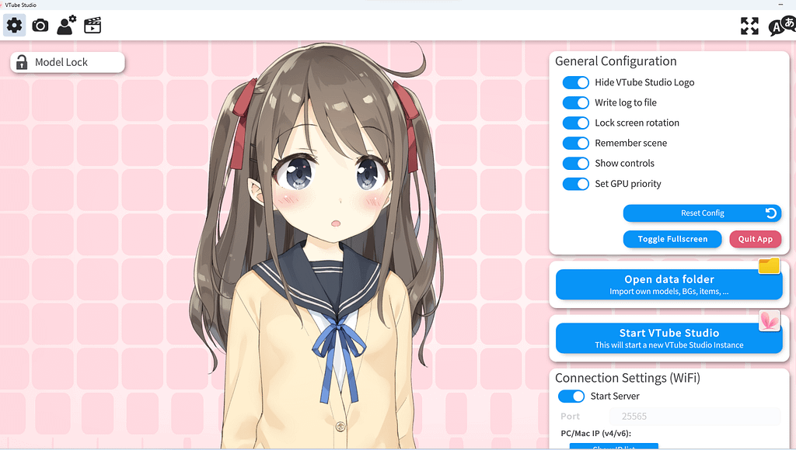796x450 pixels.
Task: Open the gear settings tab
Action: tap(14, 26)
